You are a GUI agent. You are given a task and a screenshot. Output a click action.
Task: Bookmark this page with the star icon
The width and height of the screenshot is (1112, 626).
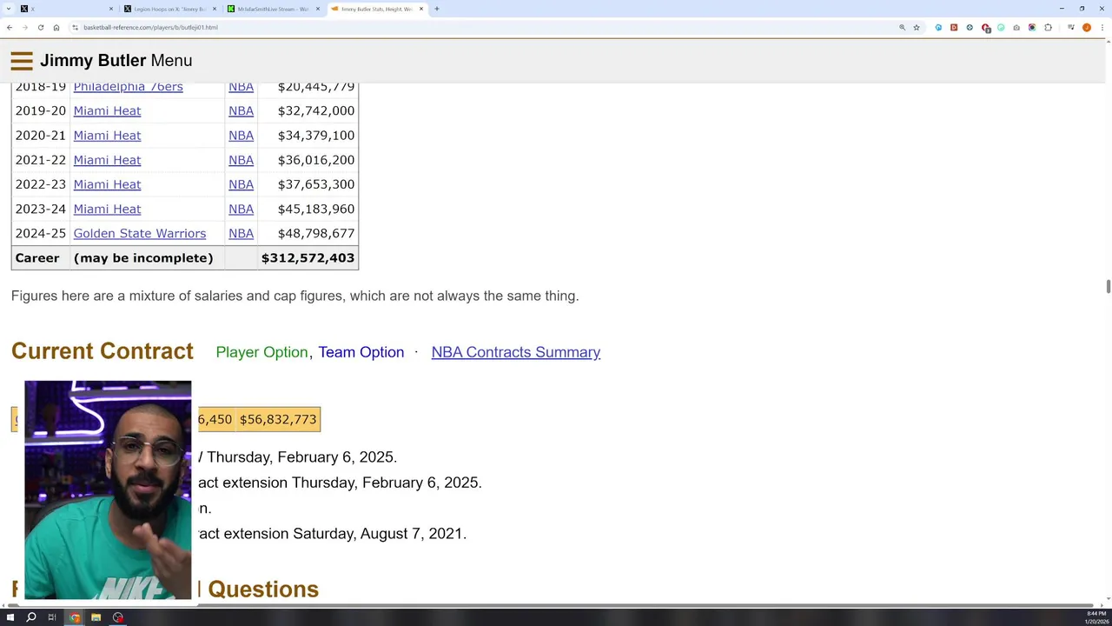coord(916,28)
